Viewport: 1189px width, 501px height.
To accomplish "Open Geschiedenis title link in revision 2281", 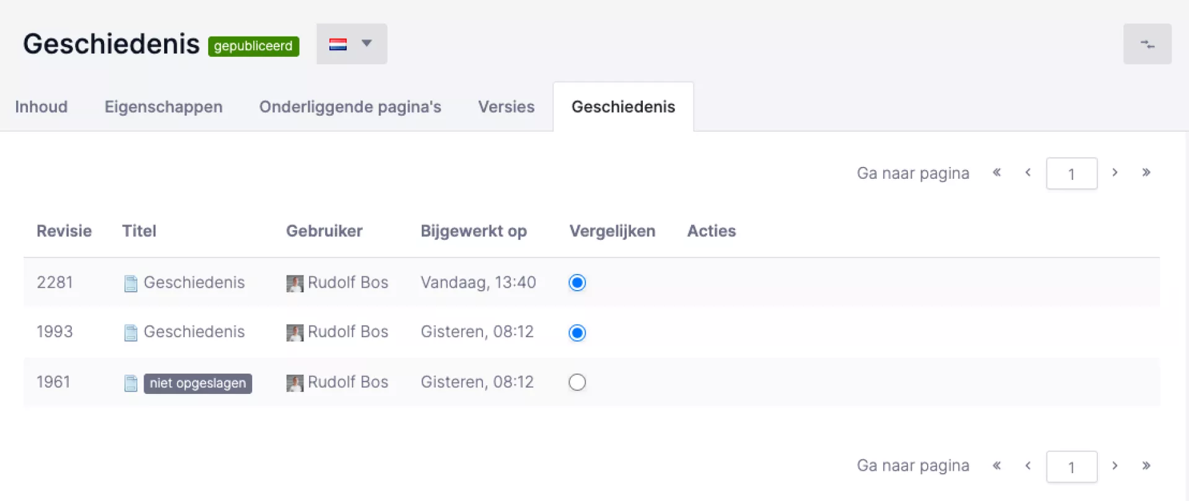I will (x=194, y=283).
